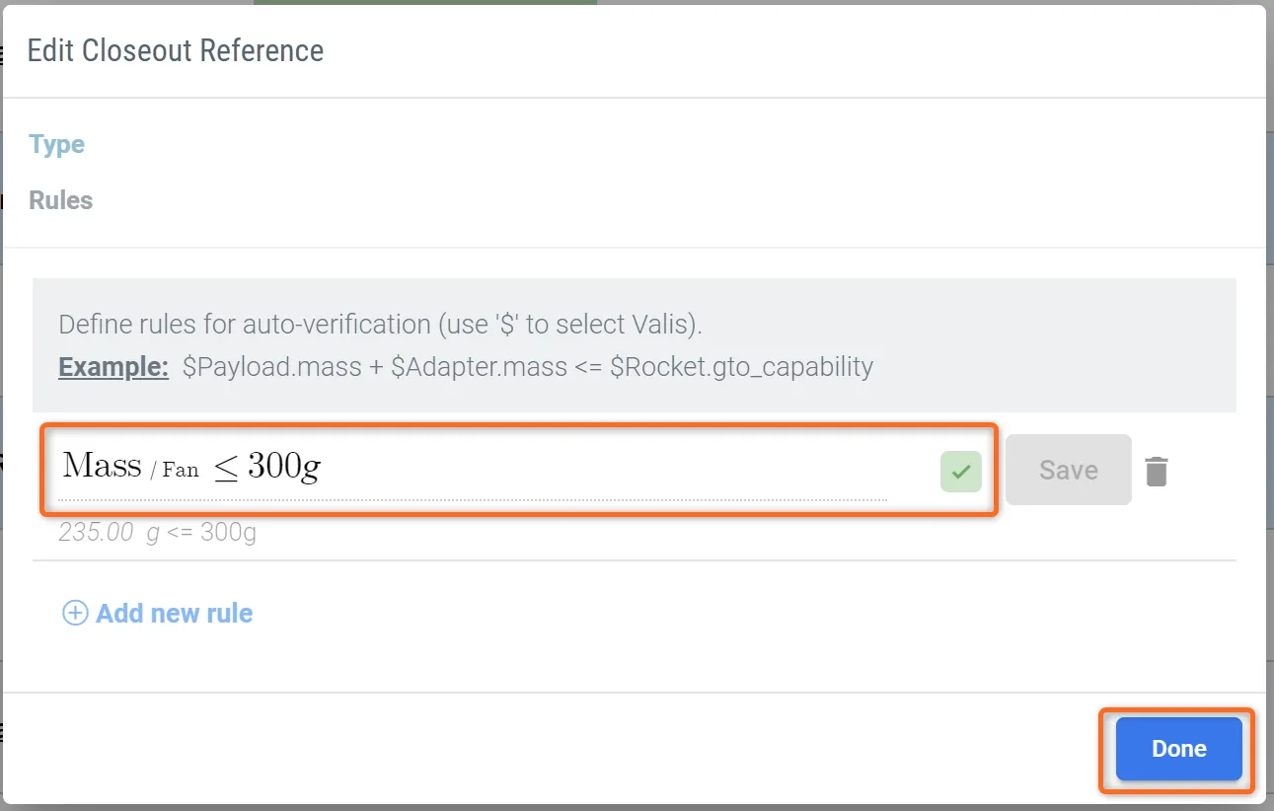Click '$Rocket.gto_capability' in the example formula

point(741,367)
